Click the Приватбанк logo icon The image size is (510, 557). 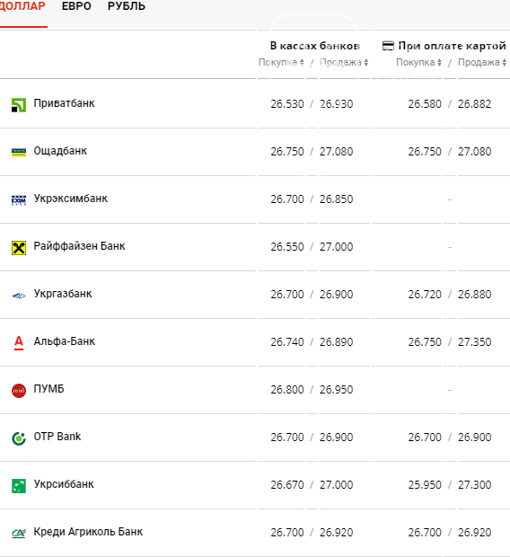coord(19,105)
